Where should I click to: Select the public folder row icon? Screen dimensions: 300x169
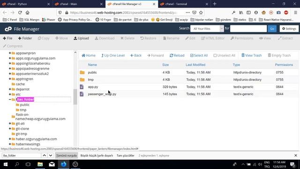(x=82, y=73)
